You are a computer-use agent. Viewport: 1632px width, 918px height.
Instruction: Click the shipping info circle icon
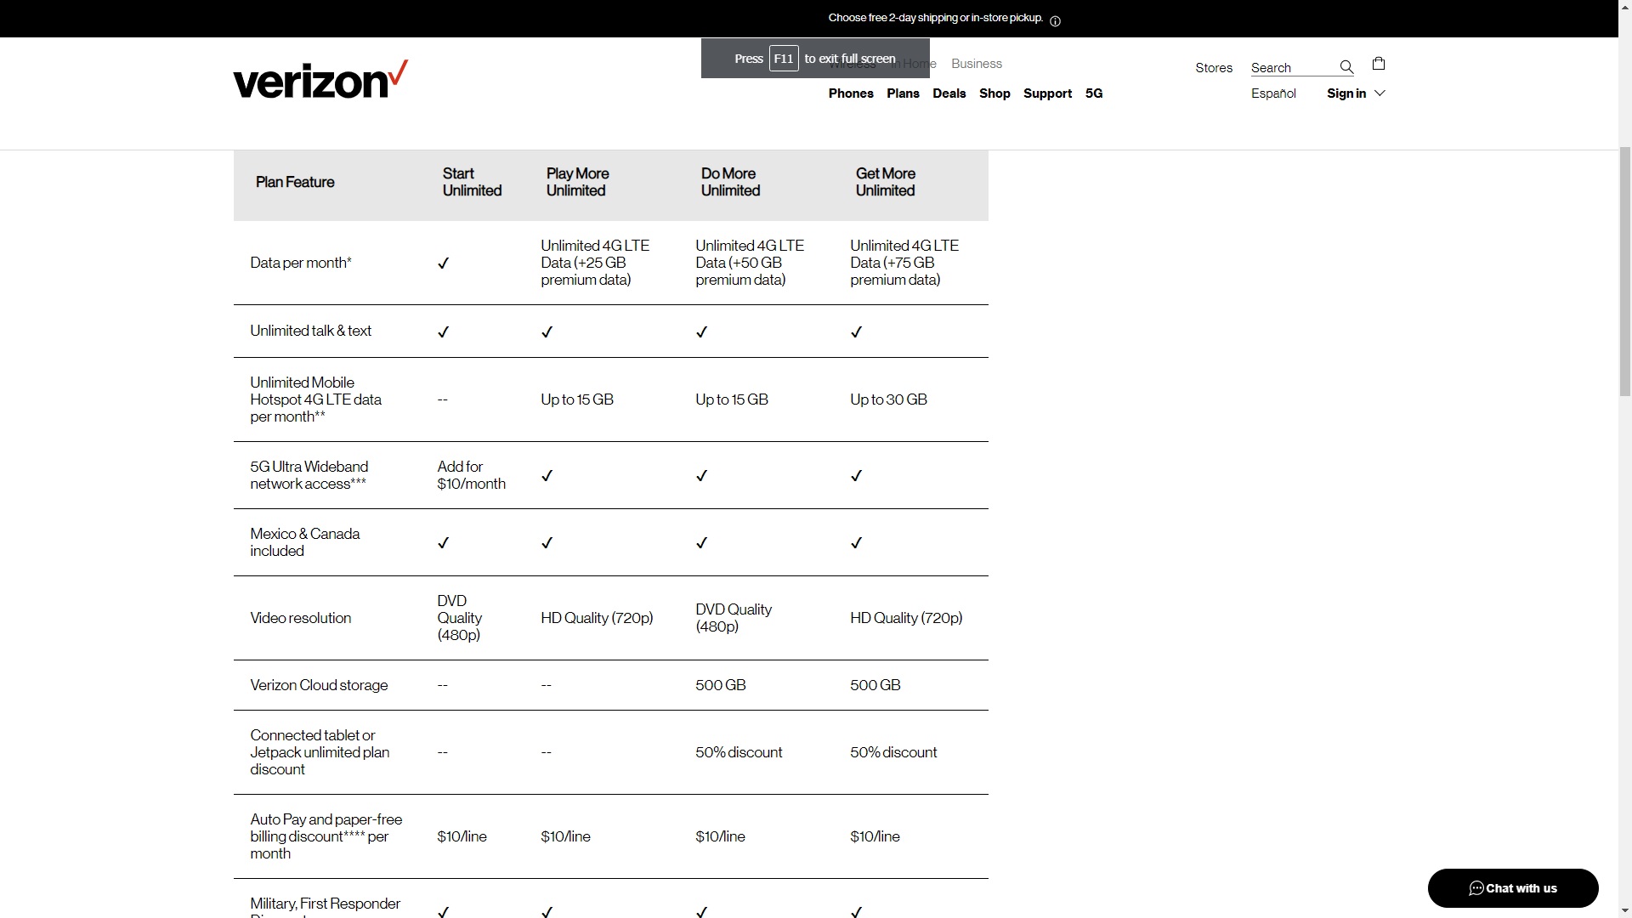[1055, 21]
